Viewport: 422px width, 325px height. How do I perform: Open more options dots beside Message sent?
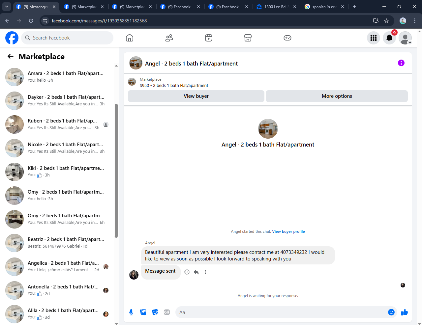click(205, 272)
